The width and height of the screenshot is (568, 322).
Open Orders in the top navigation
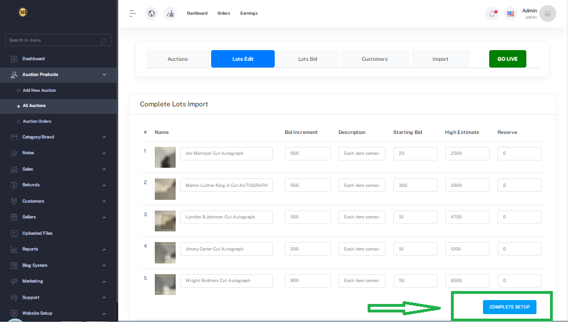[223, 14]
